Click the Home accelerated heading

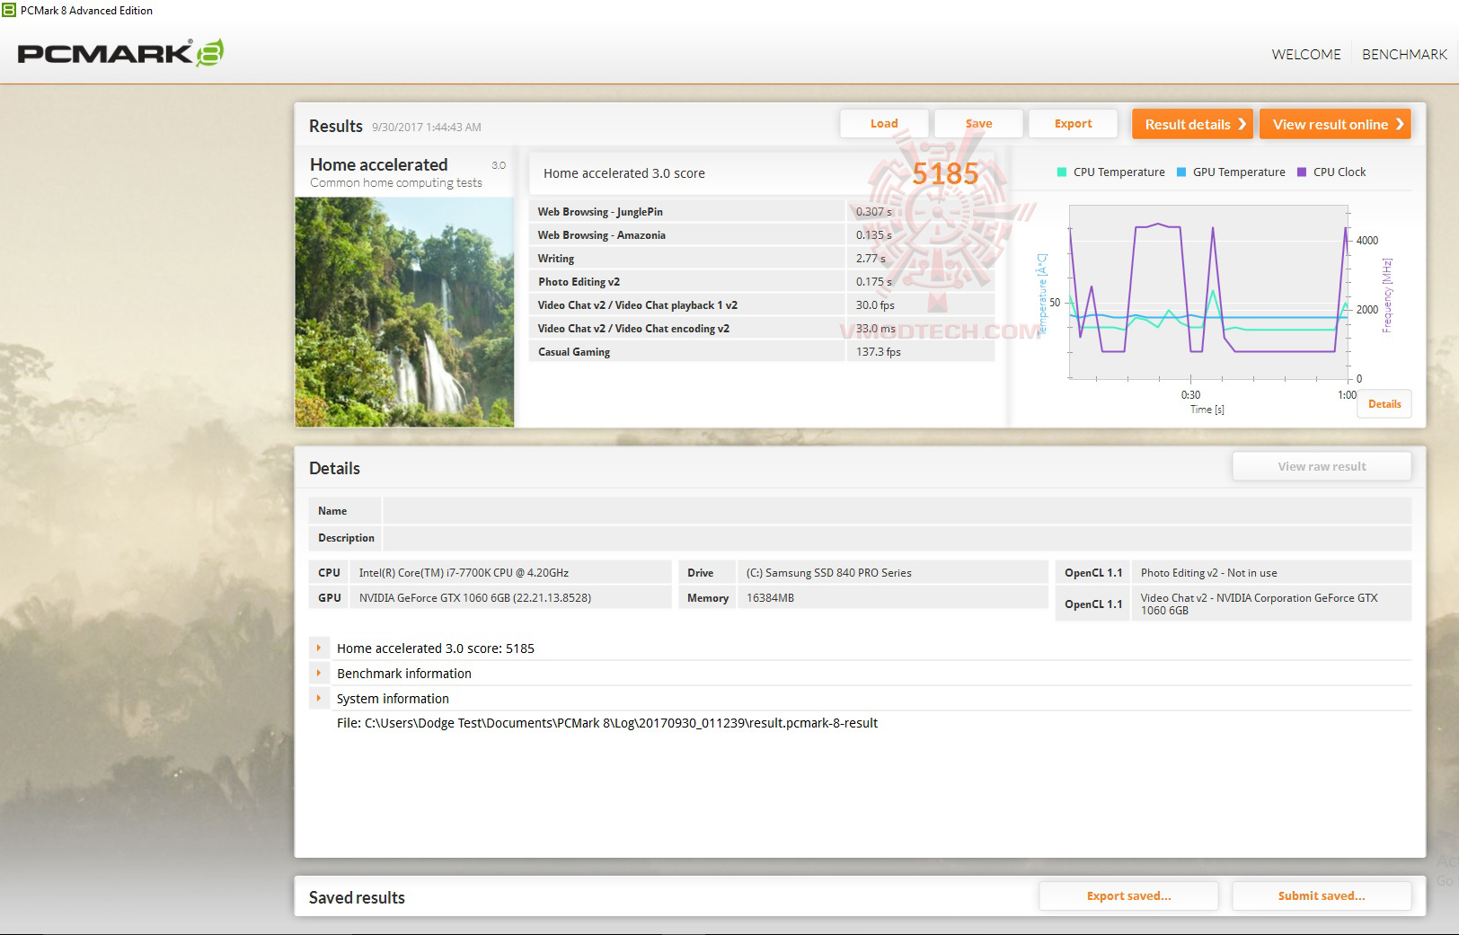[x=378, y=164]
